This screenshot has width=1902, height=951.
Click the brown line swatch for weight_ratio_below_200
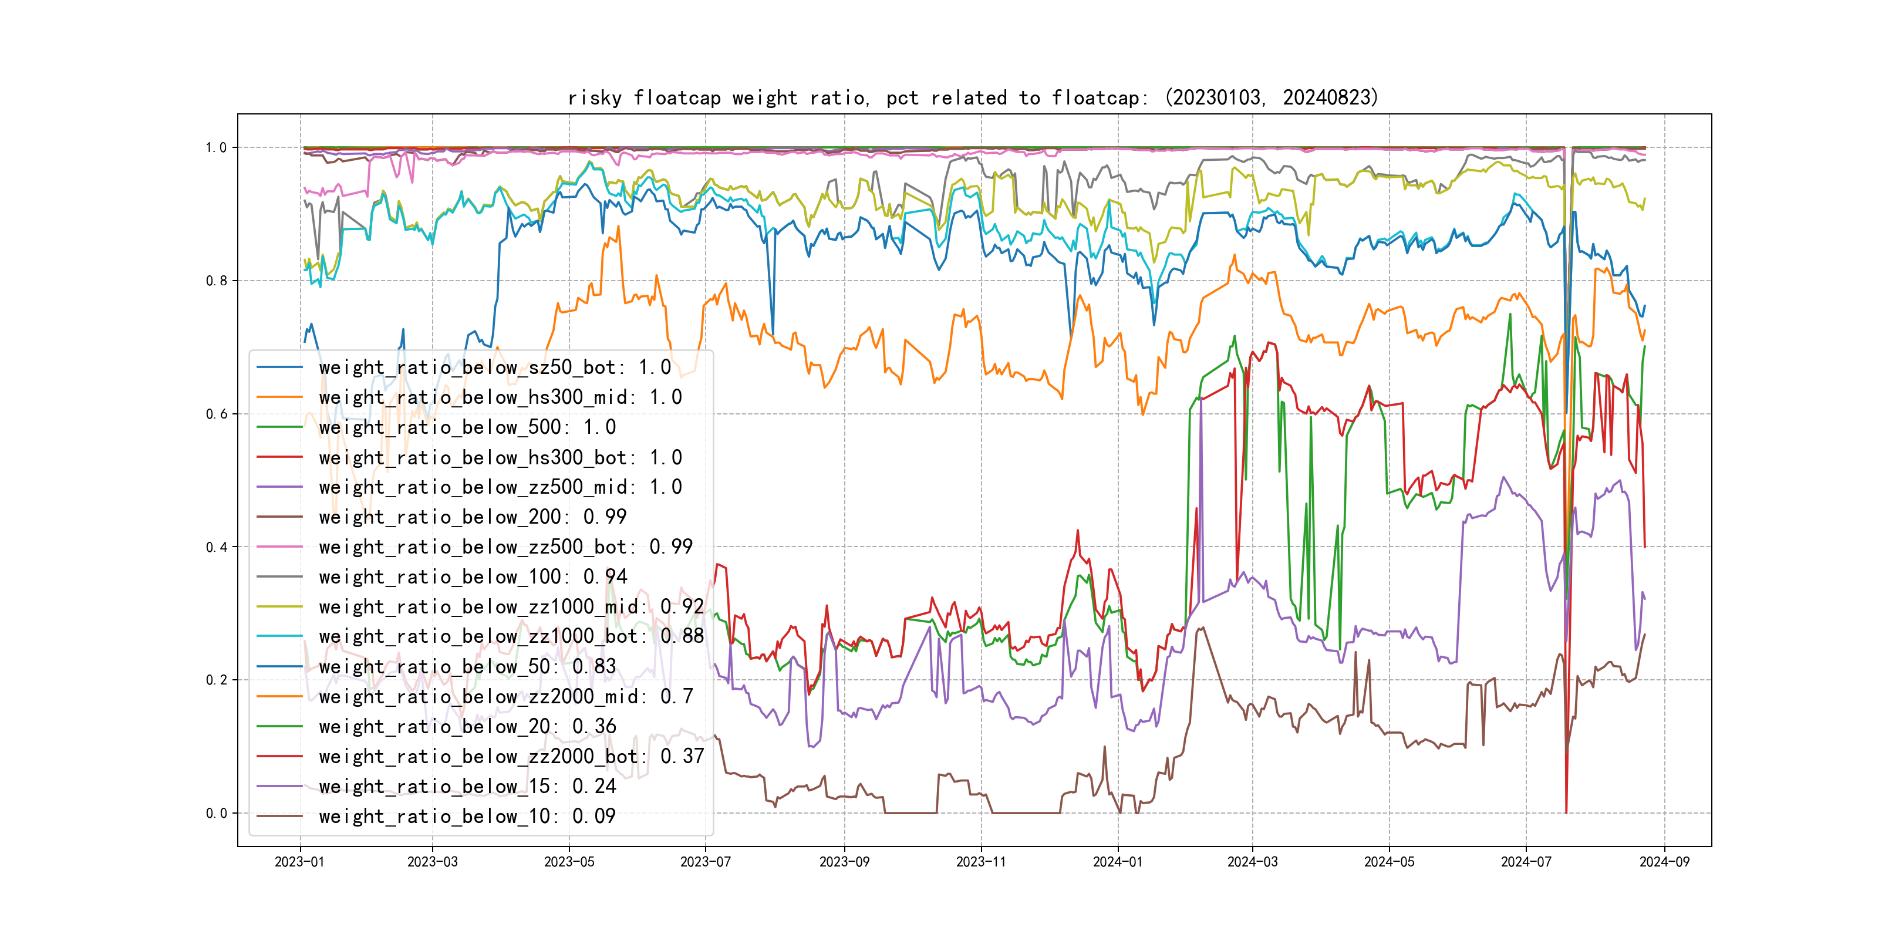[x=279, y=517]
